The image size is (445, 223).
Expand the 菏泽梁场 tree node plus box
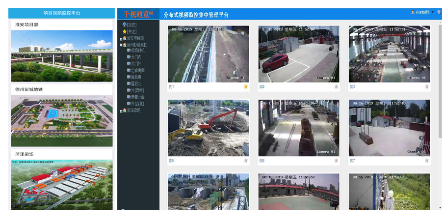point(121,111)
